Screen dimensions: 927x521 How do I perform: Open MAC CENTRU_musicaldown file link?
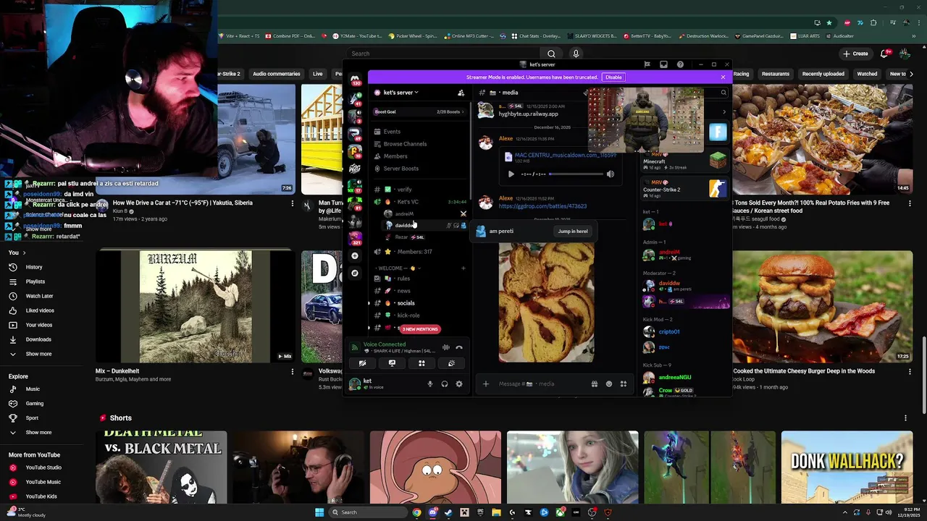[565, 155]
